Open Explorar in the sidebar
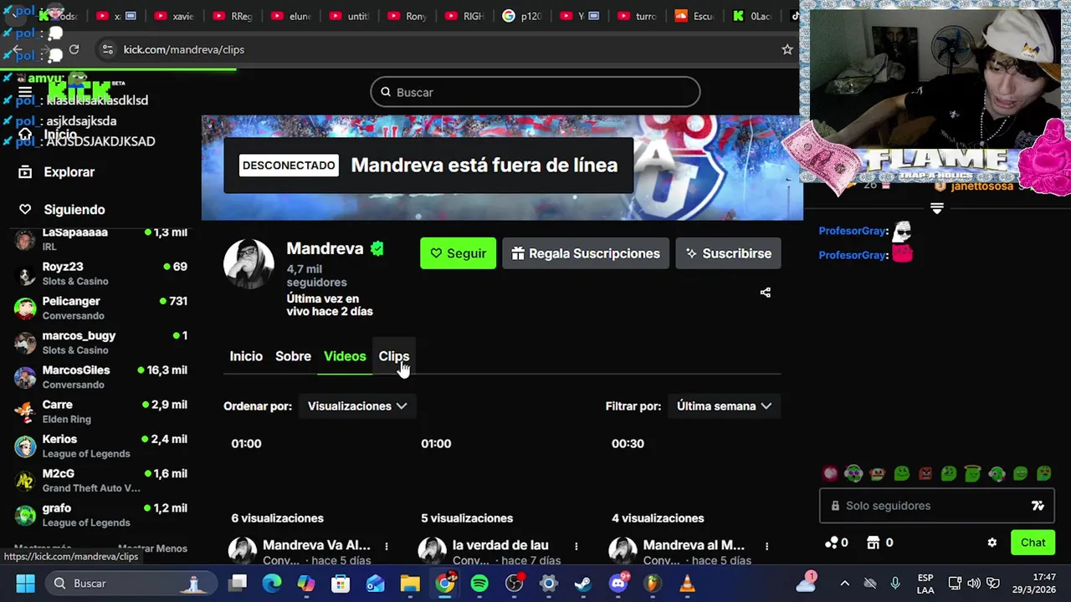The image size is (1071, 602). coord(69,171)
